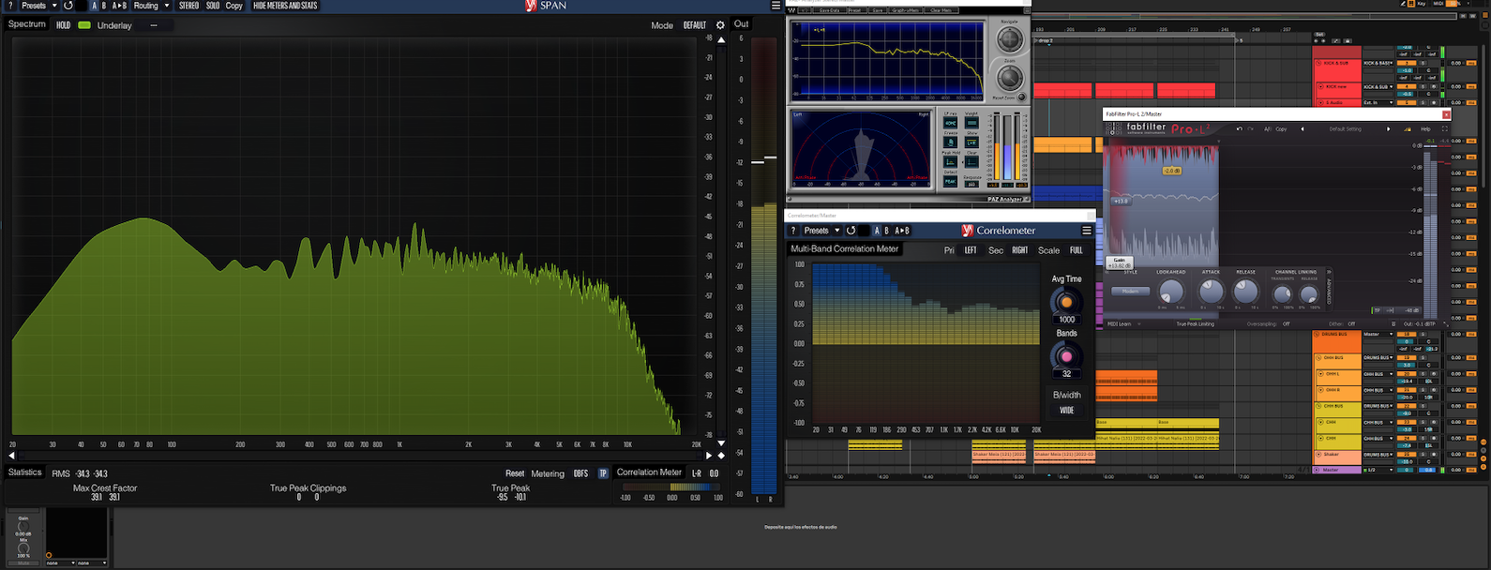Select Correlometer A state button

click(877, 231)
